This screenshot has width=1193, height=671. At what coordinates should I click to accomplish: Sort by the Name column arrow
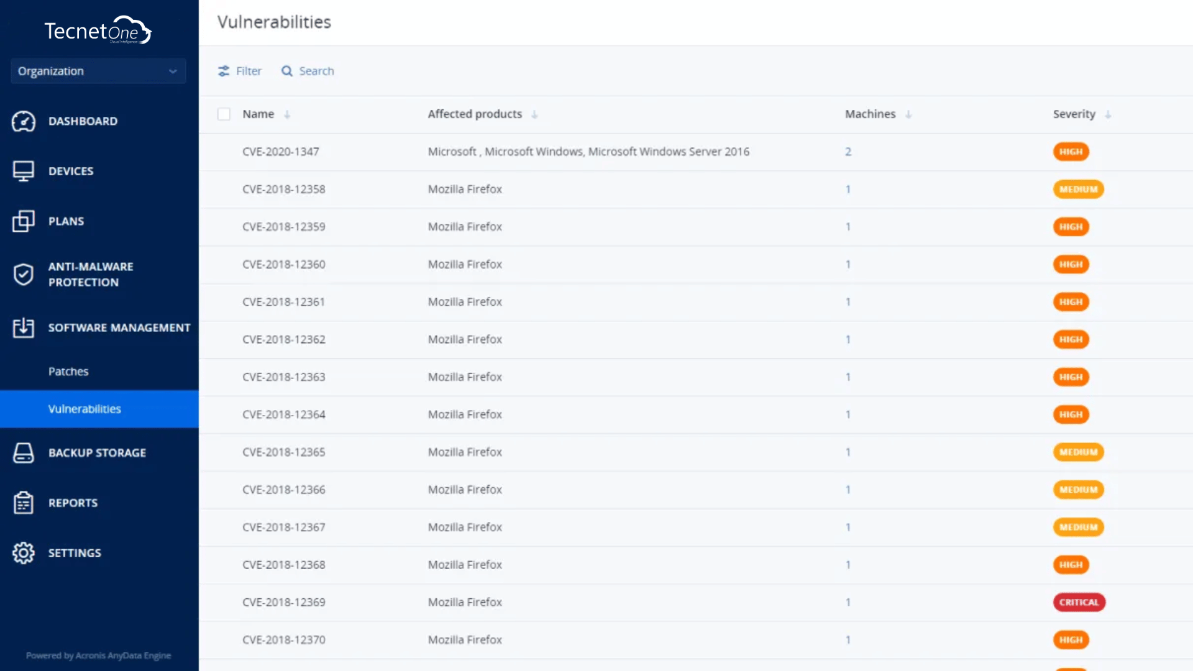[287, 114]
